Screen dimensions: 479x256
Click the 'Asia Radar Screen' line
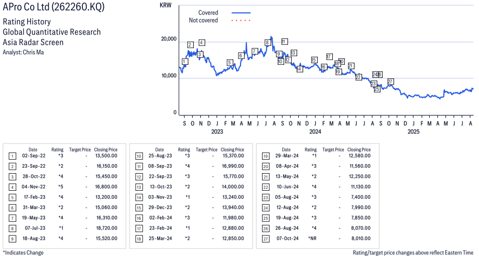pyautogui.click(x=33, y=42)
